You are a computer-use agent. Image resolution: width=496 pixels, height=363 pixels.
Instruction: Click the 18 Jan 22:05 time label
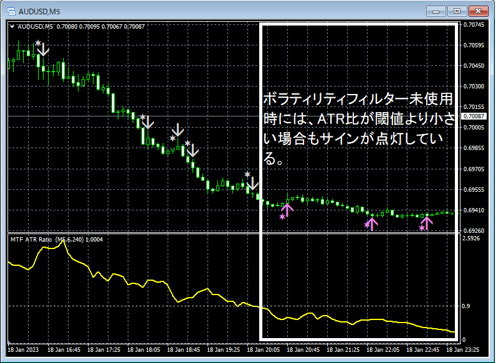click(383, 350)
